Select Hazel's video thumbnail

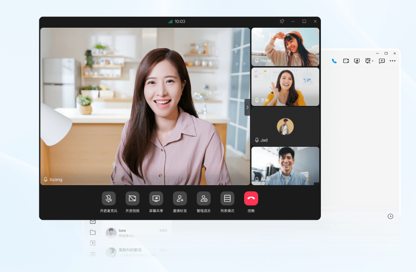[x=285, y=47]
